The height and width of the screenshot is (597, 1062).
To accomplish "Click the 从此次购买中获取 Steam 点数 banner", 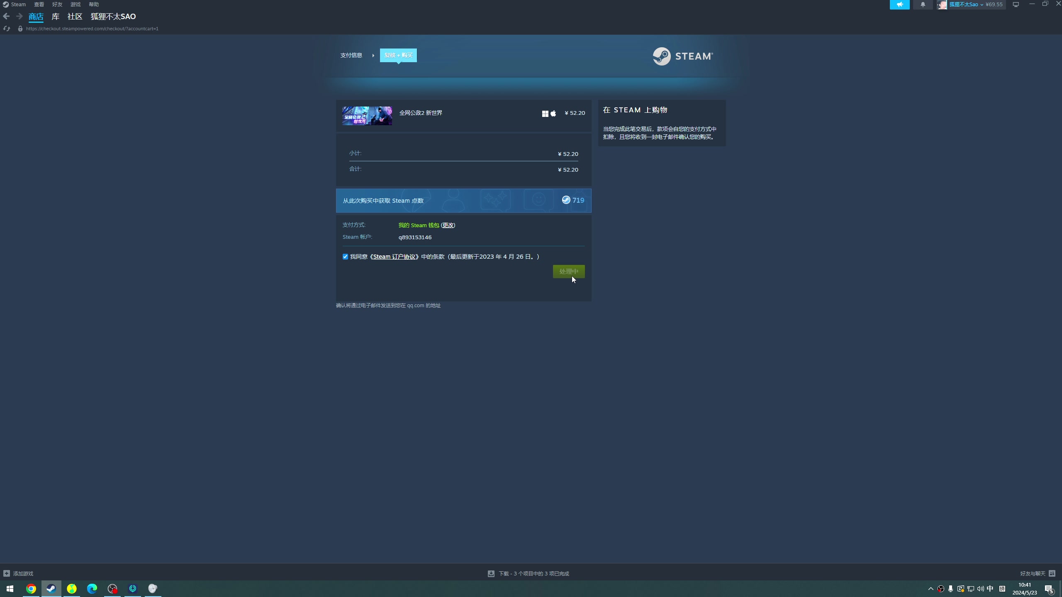I will tap(463, 201).
